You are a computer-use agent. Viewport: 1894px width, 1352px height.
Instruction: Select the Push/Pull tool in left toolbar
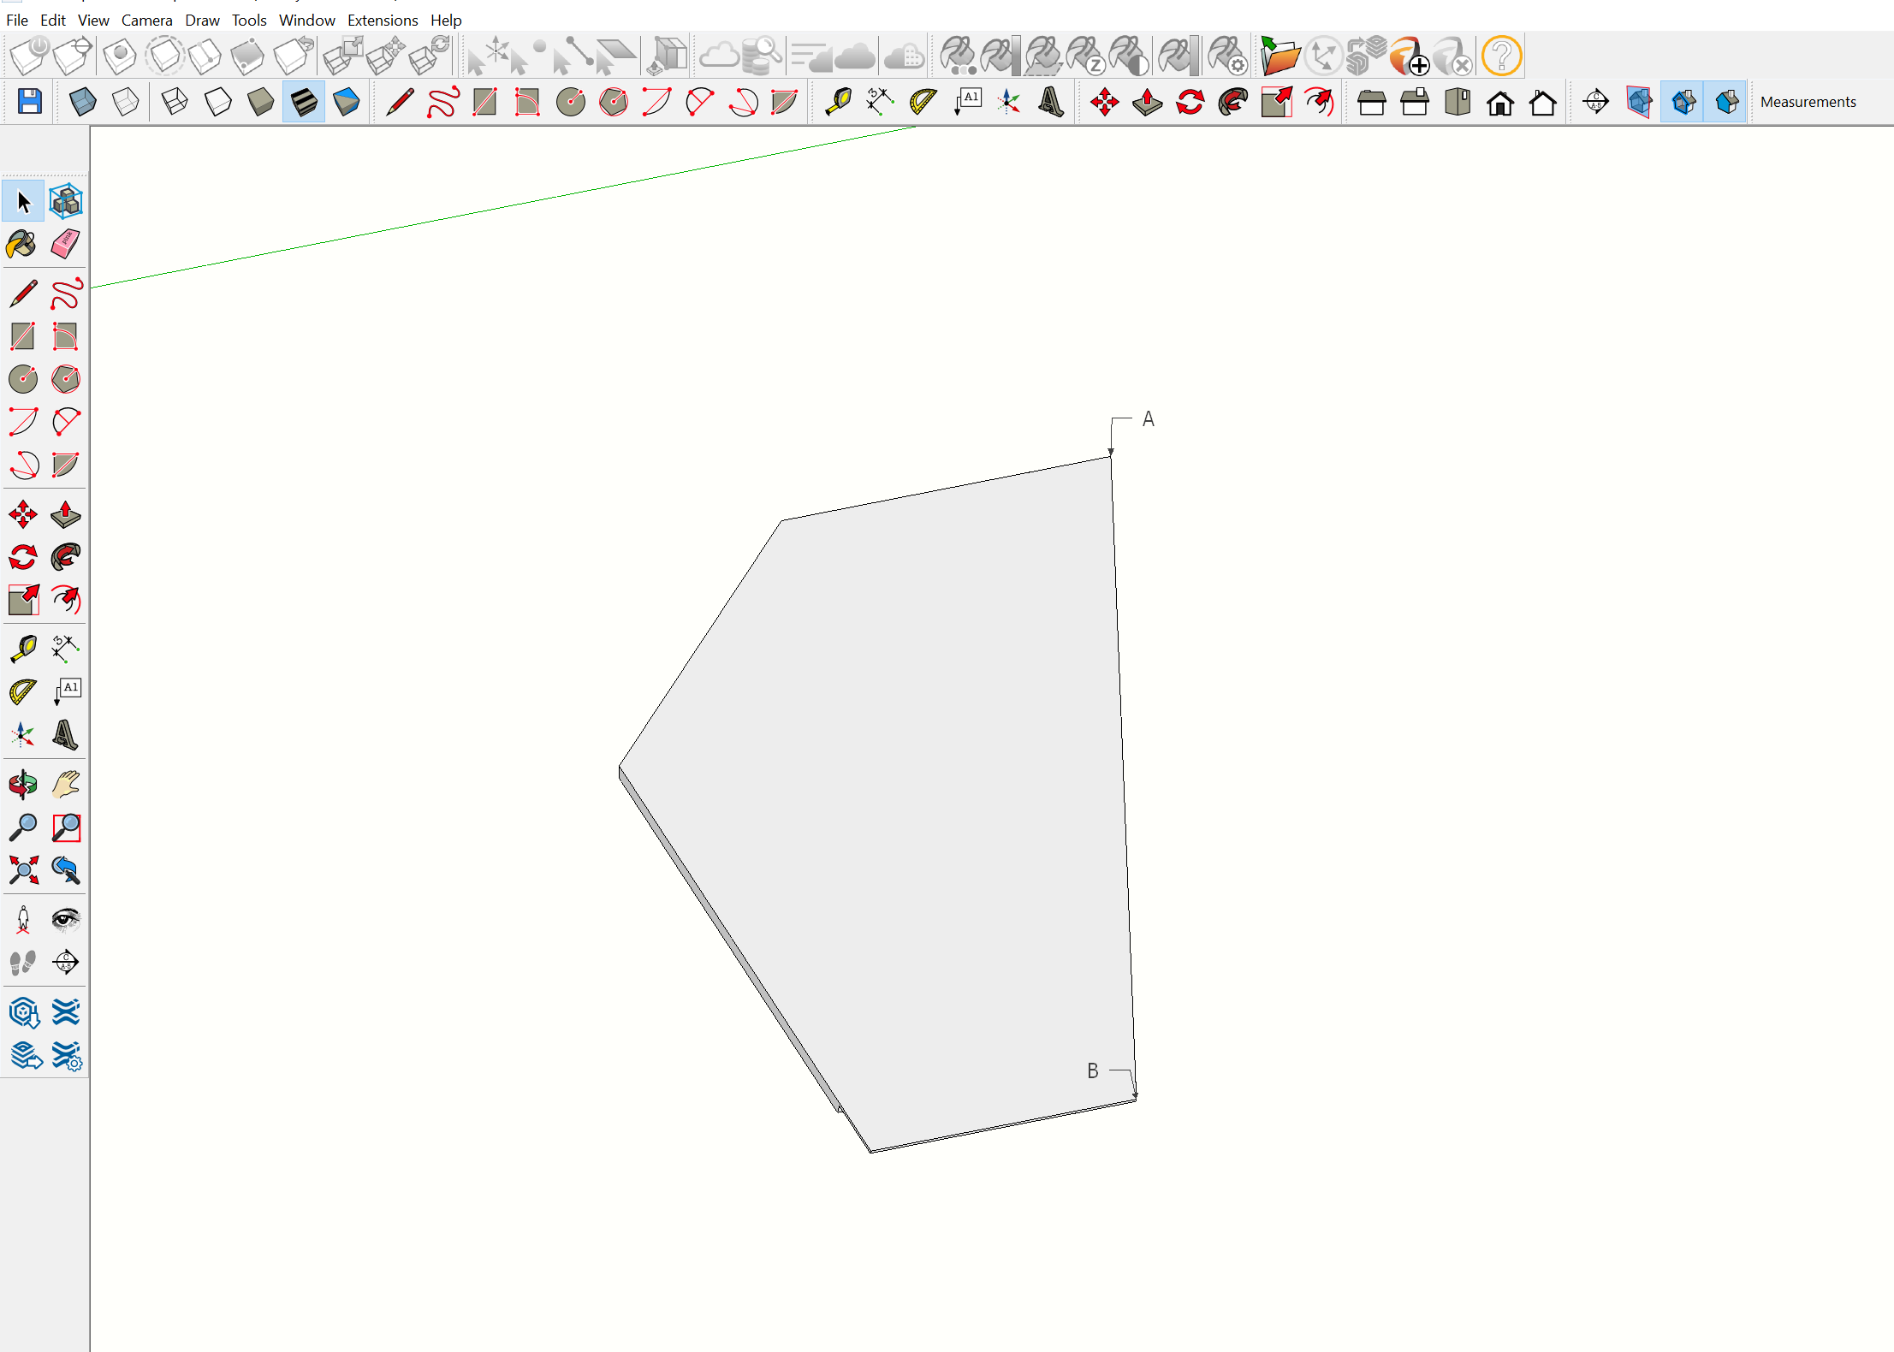coord(66,514)
